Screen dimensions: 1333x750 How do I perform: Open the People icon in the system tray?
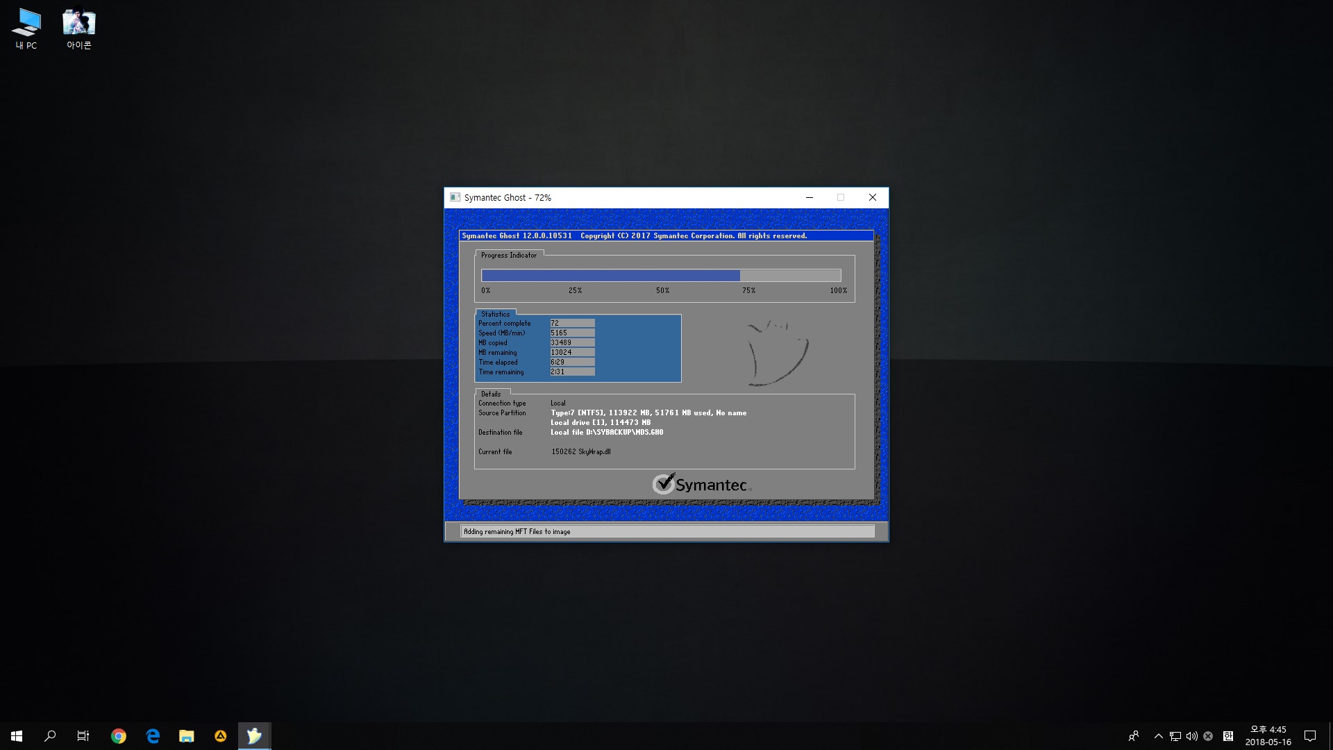pos(1134,736)
